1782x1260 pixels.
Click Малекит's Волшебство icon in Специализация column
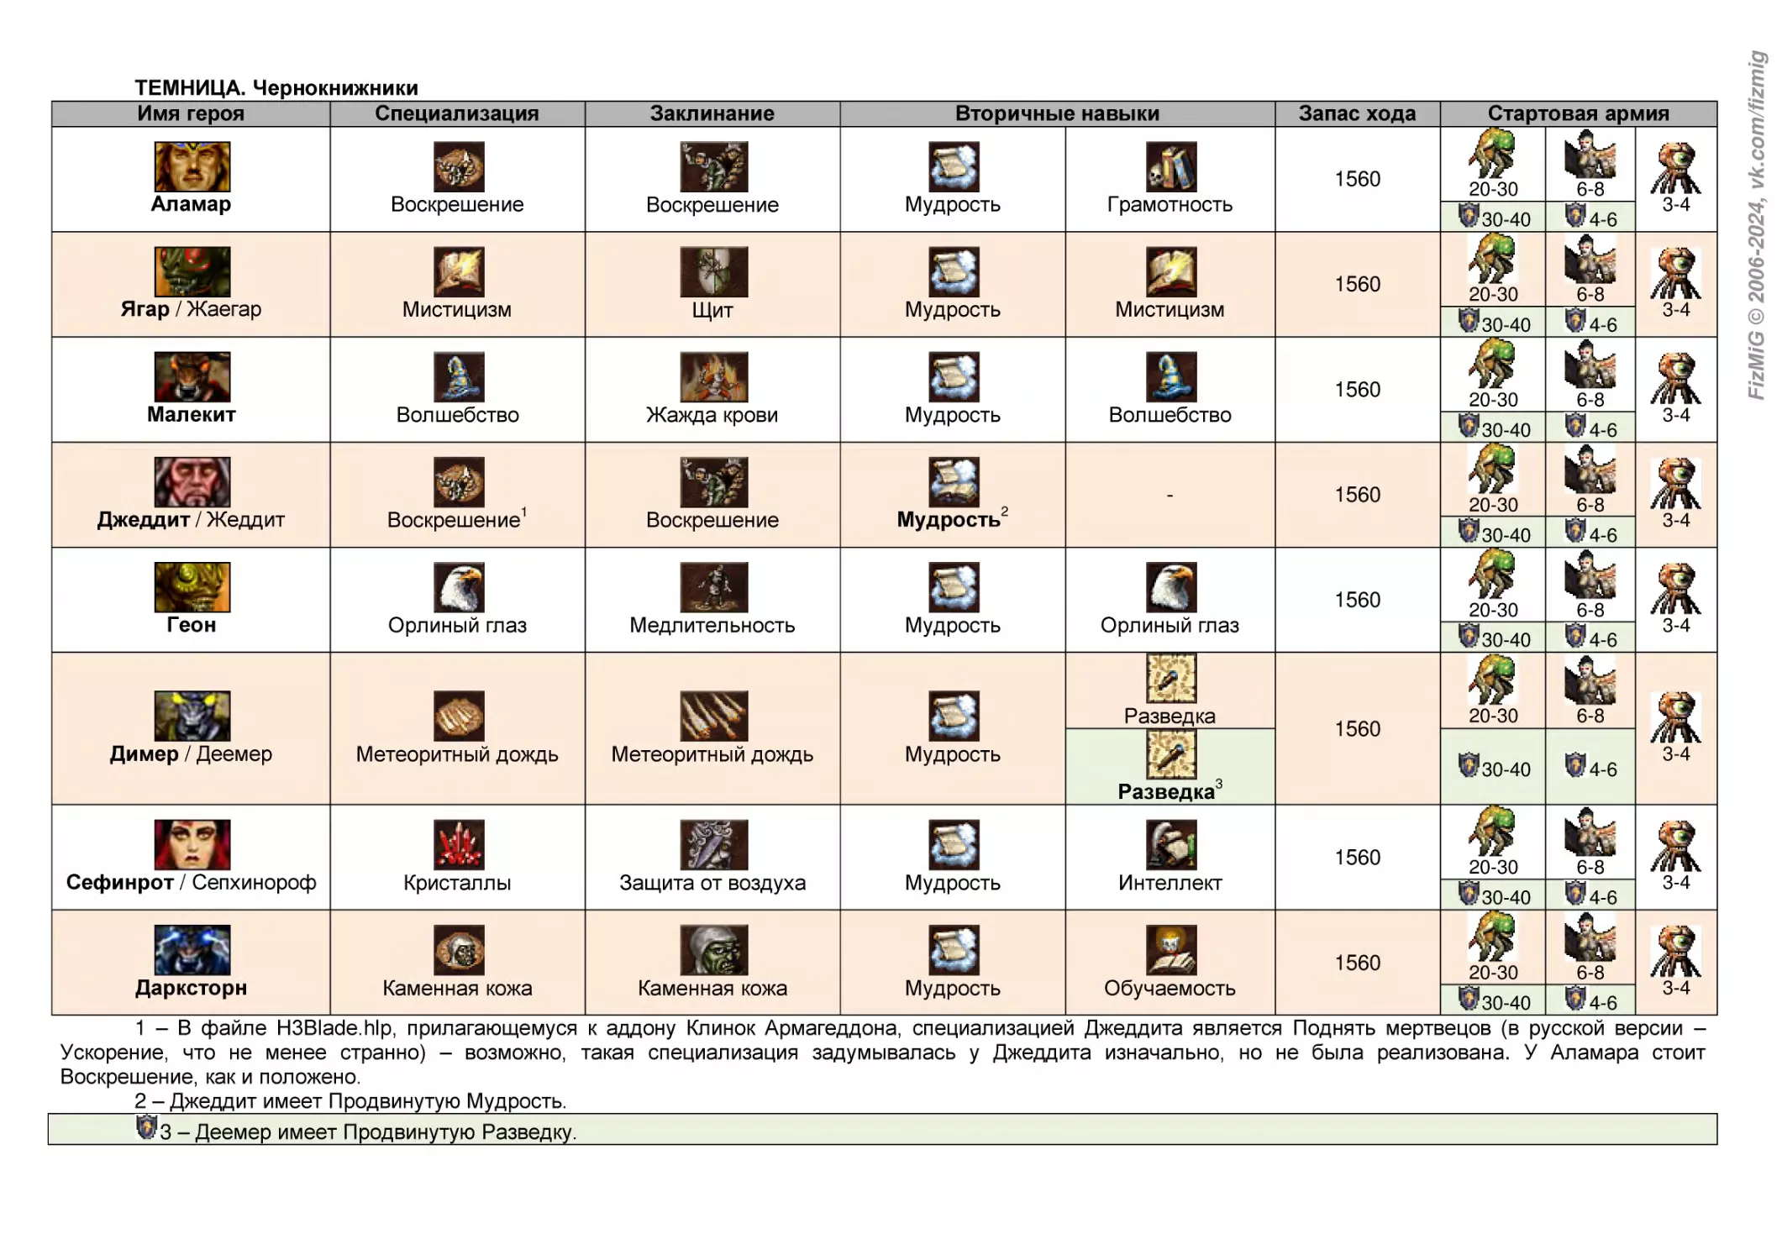tap(459, 376)
